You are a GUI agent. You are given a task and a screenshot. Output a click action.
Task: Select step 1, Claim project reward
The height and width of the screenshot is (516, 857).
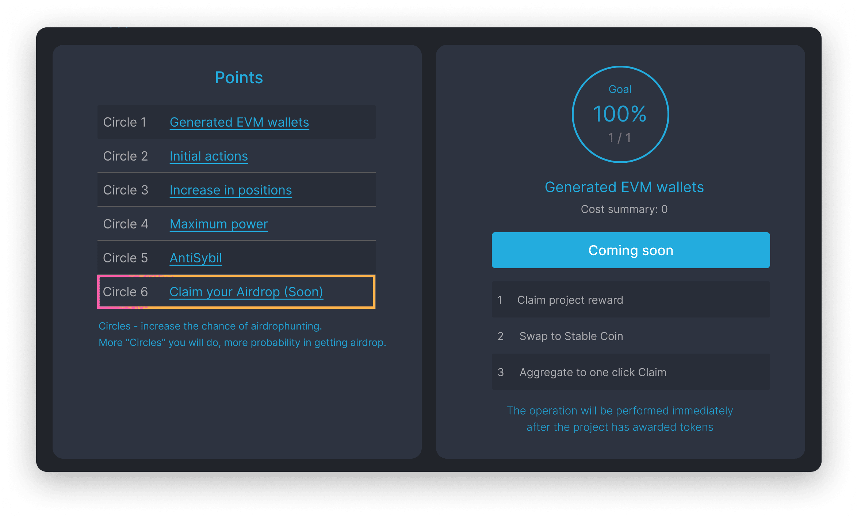tap(570, 300)
